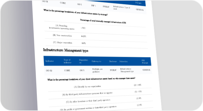Select the OO 32 indicator cell
Viewport: 203px width, 111px height.
coord(49,71)
